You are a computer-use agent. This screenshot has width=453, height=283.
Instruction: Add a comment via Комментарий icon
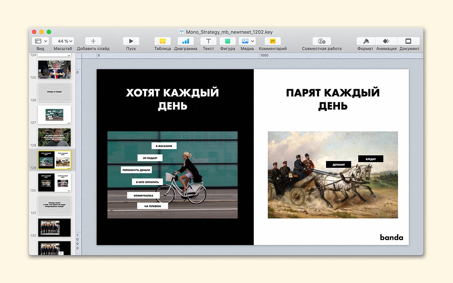click(273, 41)
